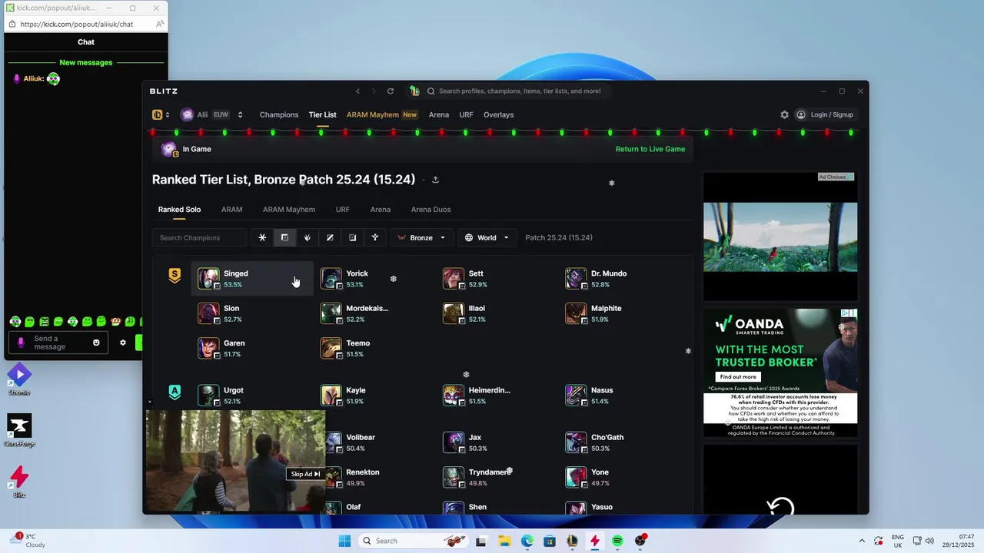Expand the Alii EUW account switcher

pos(211,114)
